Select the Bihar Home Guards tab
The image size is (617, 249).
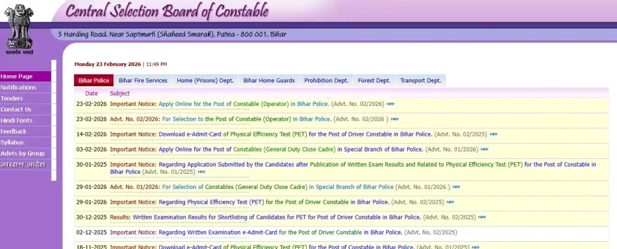point(269,81)
